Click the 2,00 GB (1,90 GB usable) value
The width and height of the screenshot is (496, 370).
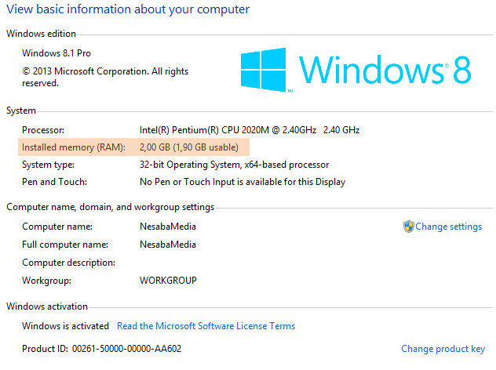click(189, 147)
